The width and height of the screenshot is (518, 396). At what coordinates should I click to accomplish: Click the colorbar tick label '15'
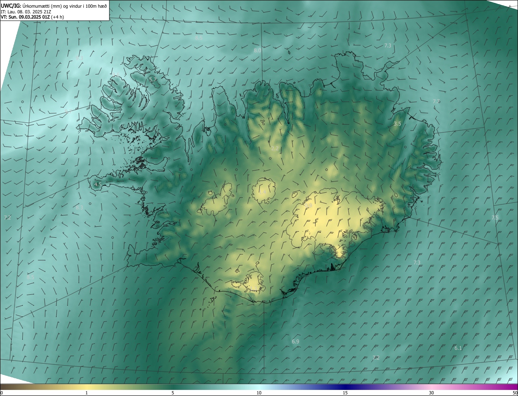(x=345, y=393)
